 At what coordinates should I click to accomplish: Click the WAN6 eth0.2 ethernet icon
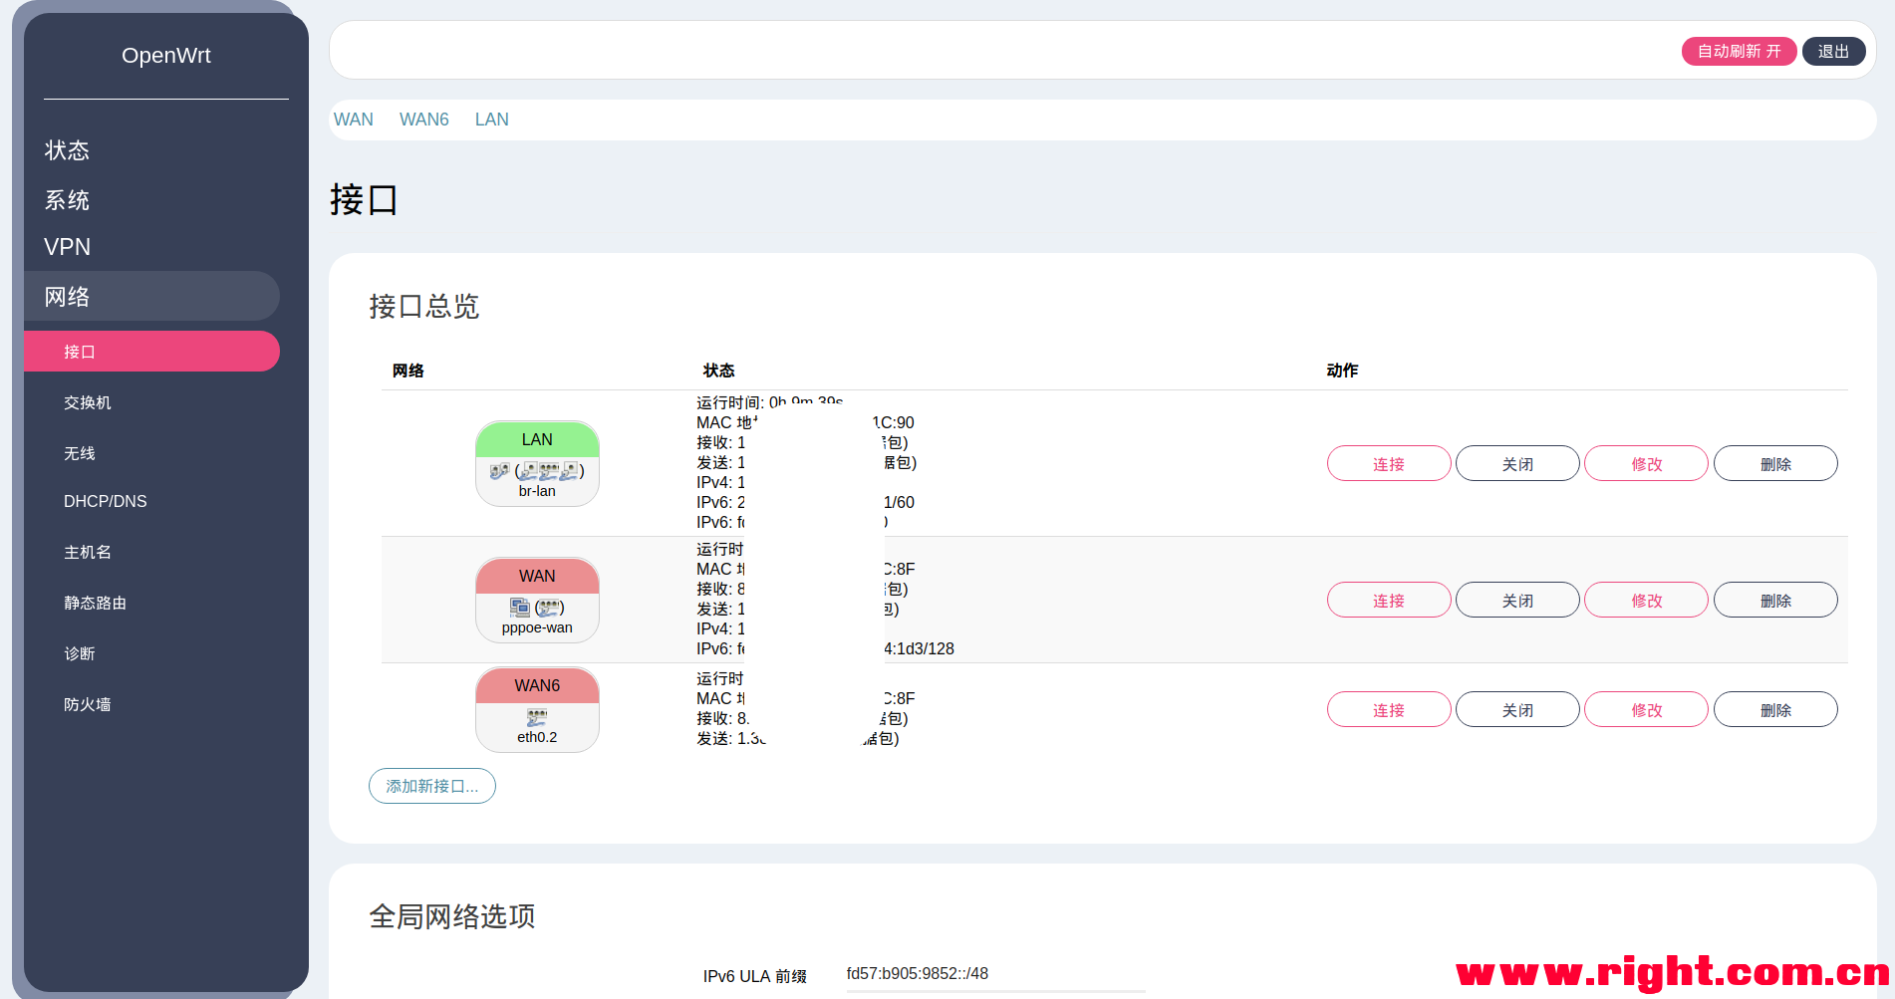point(537,717)
